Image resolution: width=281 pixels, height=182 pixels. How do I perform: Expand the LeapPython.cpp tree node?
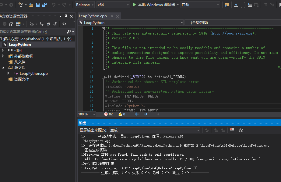(x=9, y=73)
